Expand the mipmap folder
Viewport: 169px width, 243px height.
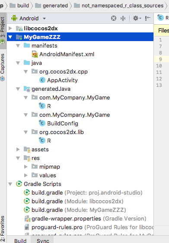26,167
